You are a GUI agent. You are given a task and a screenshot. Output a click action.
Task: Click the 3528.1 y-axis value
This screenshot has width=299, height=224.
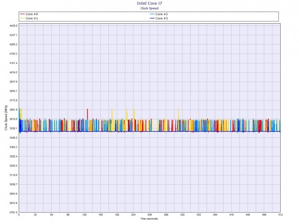click(x=13, y=129)
